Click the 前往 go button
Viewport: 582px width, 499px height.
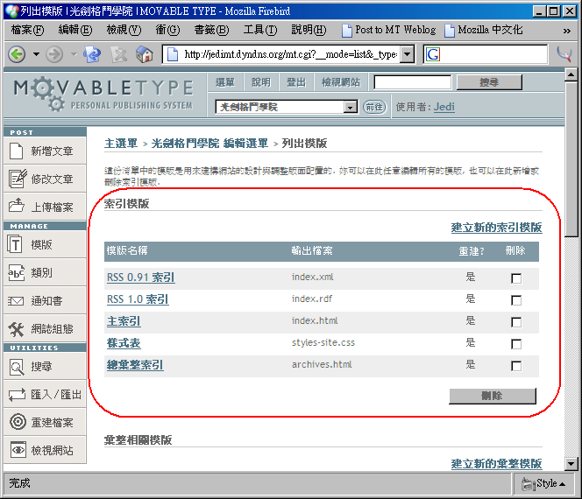(374, 107)
